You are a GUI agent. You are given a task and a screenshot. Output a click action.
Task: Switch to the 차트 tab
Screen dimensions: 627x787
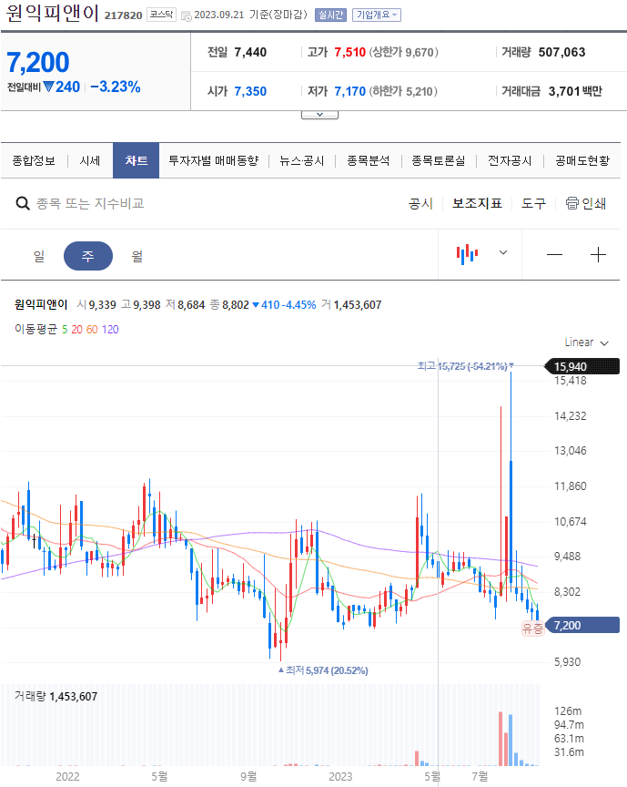pyautogui.click(x=136, y=160)
